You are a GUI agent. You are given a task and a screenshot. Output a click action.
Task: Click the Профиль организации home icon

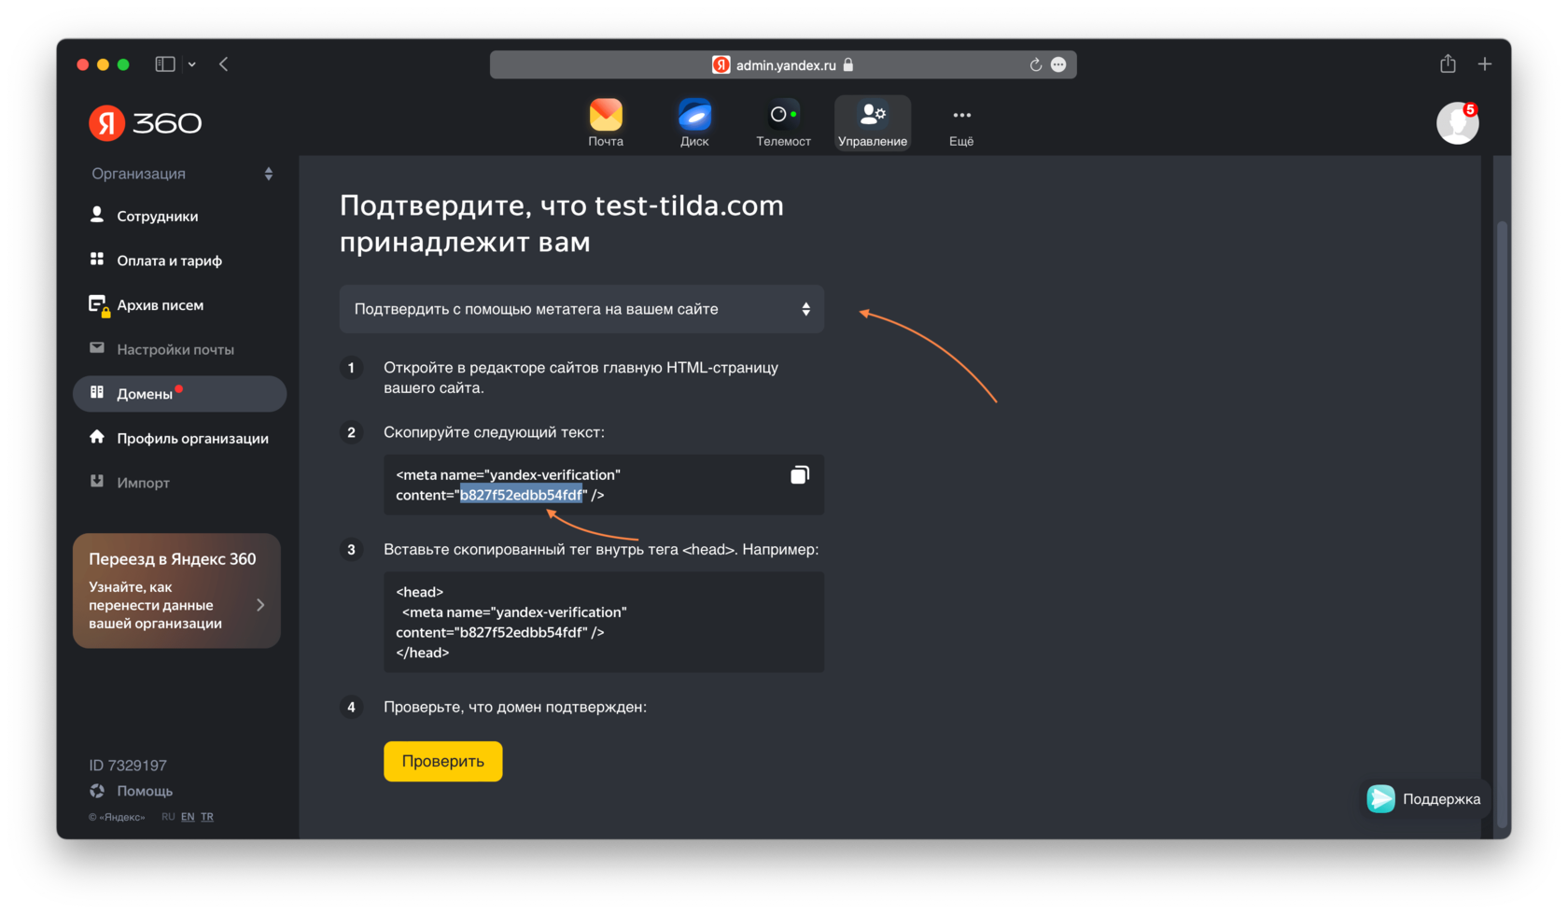97,436
